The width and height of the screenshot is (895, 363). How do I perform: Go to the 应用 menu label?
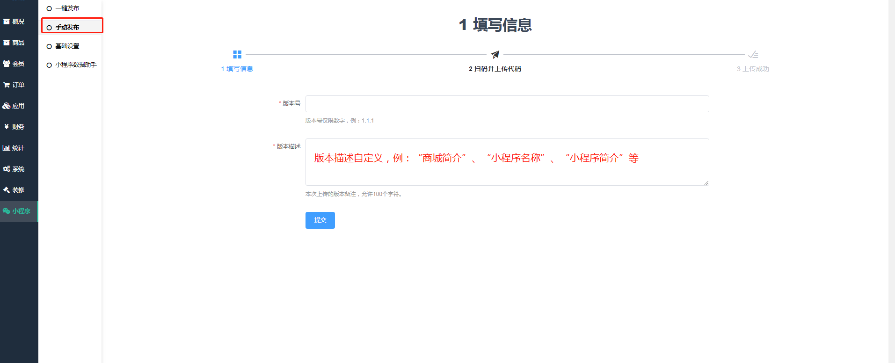[18, 106]
